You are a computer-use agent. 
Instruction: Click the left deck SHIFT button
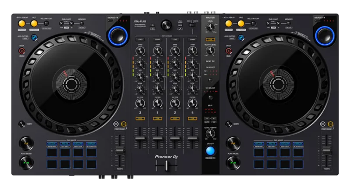tap(21, 124)
